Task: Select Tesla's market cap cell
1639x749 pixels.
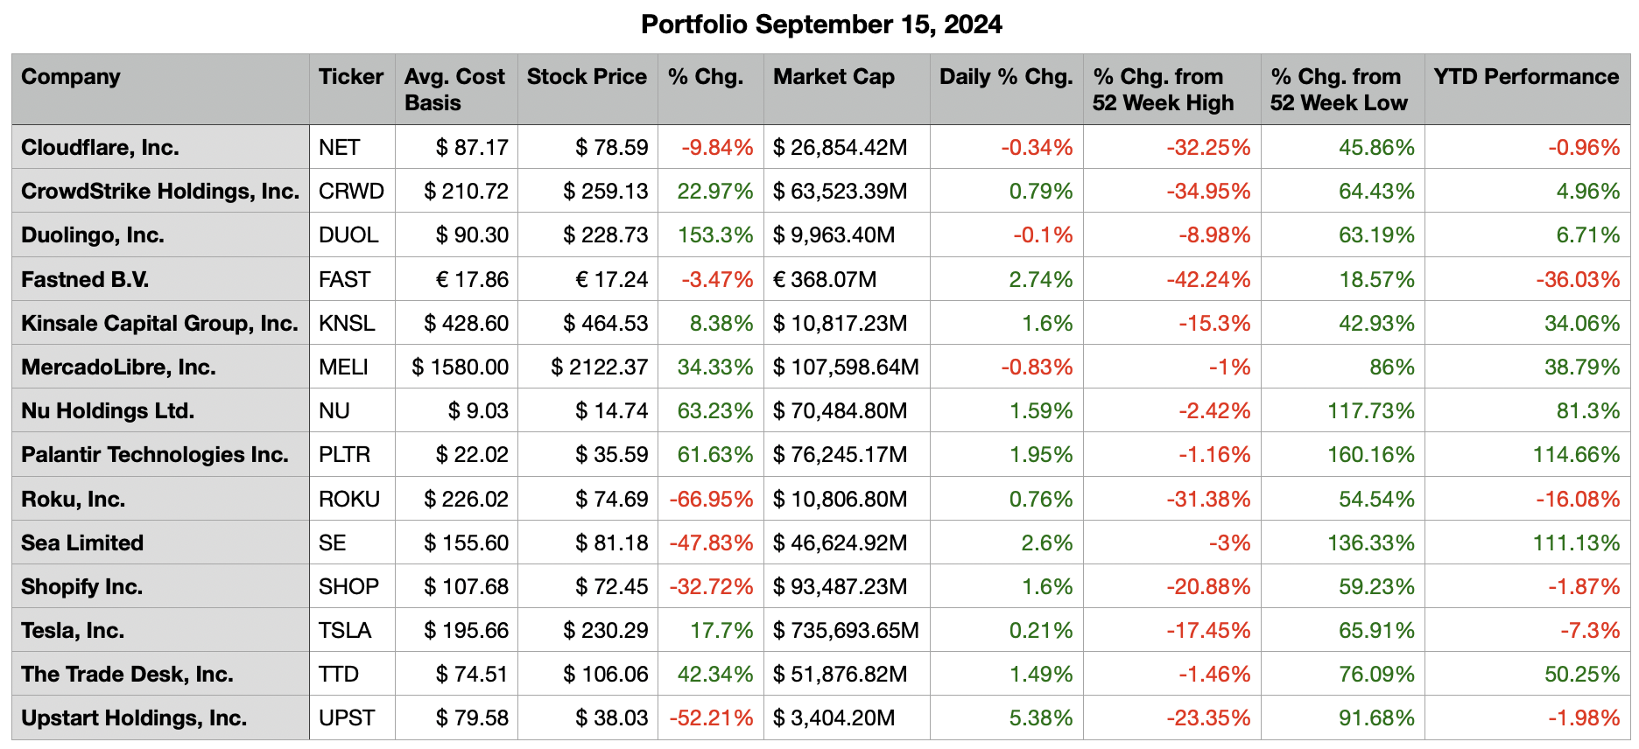Action: pyautogui.click(x=846, y=631)
